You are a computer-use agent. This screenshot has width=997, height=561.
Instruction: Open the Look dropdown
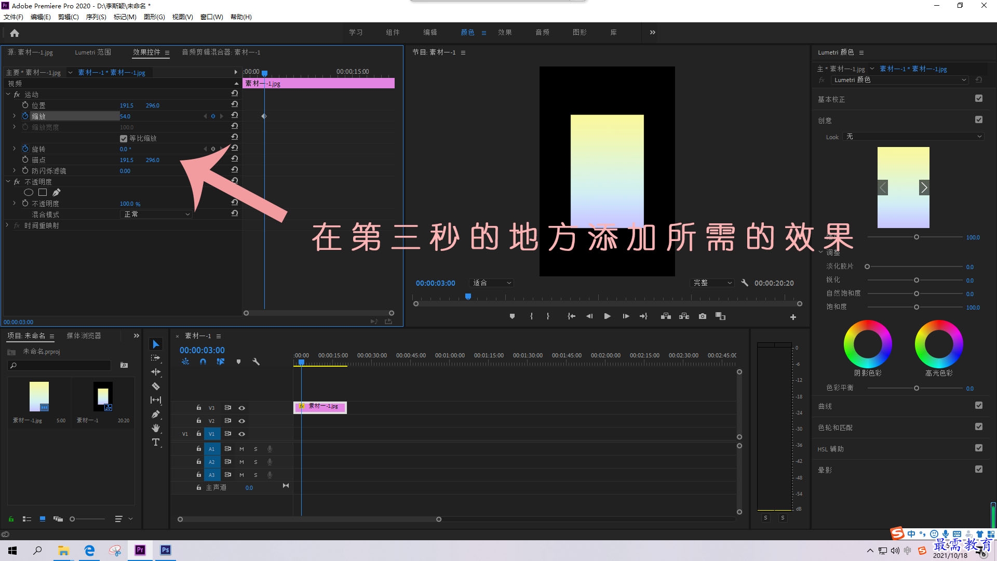pyautogui.click(x=913, y=137)
